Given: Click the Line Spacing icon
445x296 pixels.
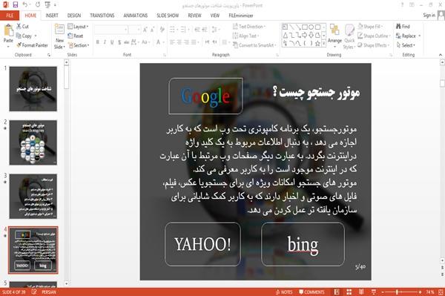Looking at the screenshot, I should pyautogui.click(x=214, y=29).
